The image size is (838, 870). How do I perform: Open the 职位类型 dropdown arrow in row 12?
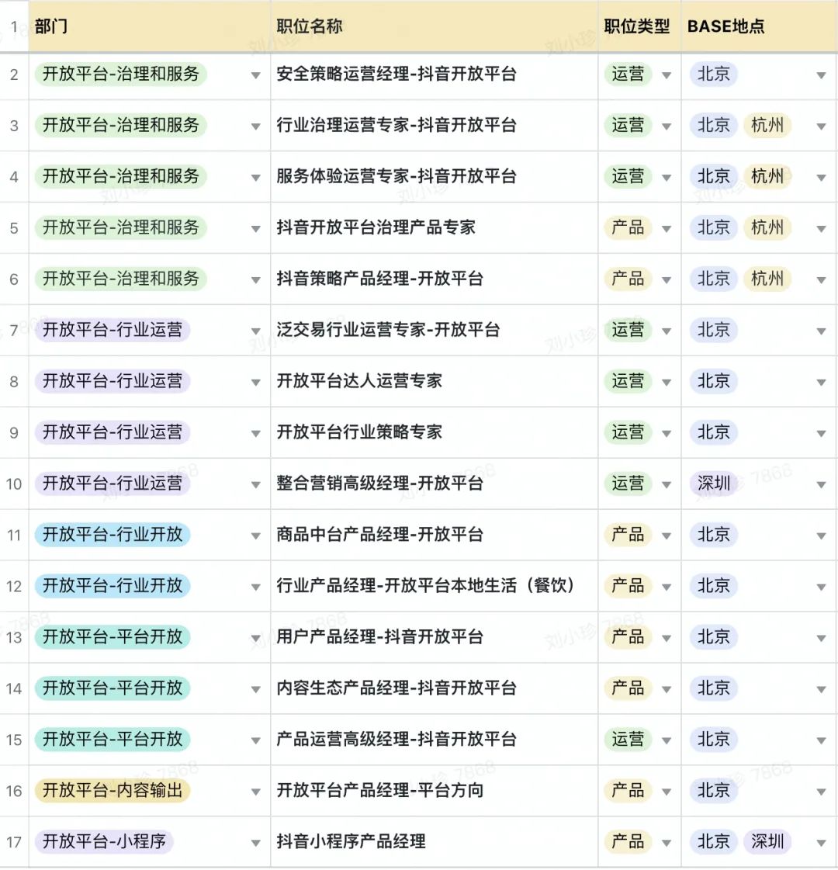666,588
